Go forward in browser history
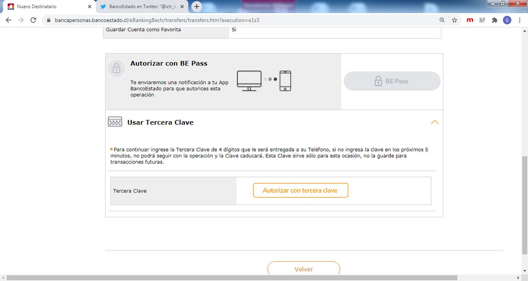The image size is (528, 281). 21,20
